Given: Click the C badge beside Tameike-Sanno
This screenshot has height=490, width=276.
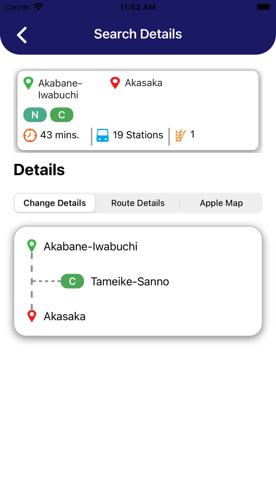Looking at the screenshot, I should 72,281.
